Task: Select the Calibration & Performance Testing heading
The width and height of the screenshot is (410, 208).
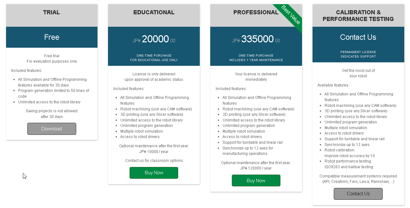Action: [x=358, y=16]
